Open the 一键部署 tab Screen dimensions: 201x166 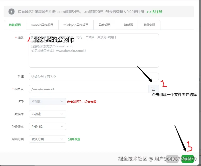[127, 25]
